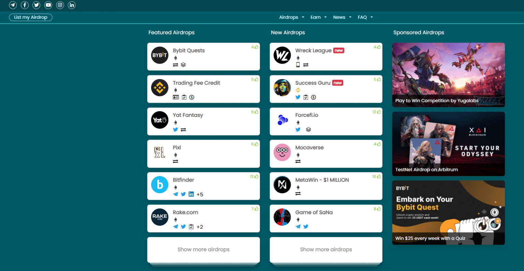Click the Instagram icon at top left
The width and height of the screenshot is (524, 271).
click(60, 5)
